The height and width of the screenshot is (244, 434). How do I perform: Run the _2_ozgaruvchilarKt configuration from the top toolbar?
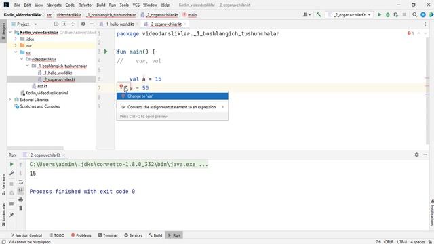click(380, 15)
